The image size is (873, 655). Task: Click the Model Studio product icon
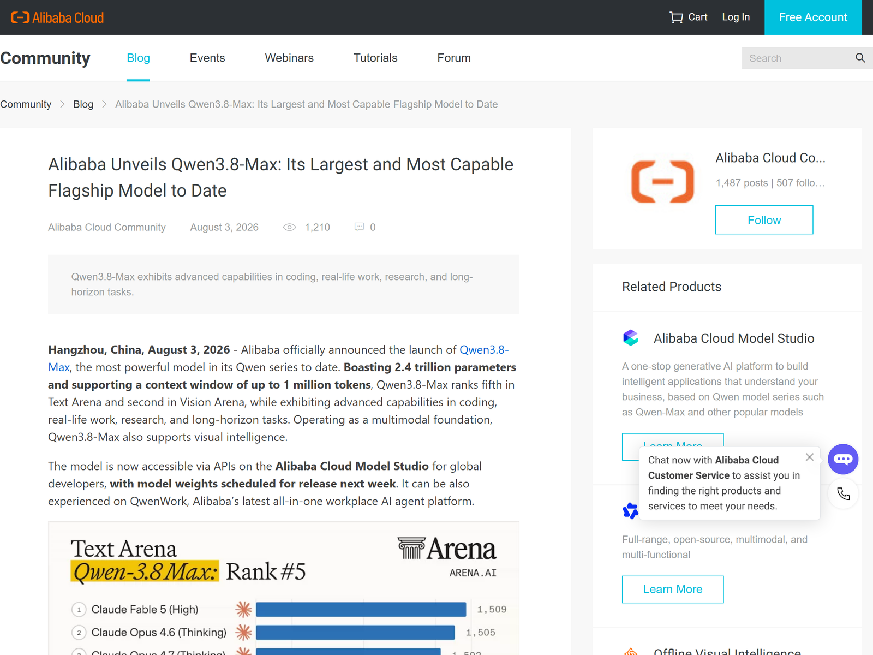tap(631, 338)
